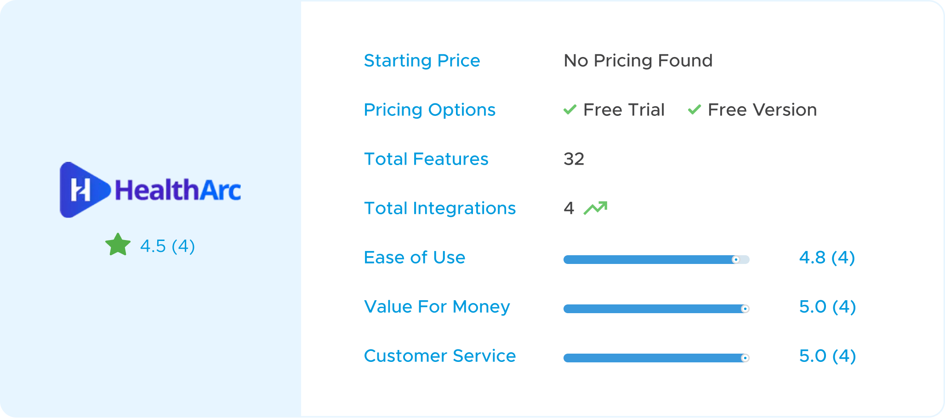The width and height of the screenshot is (945, 418).
Task: Open the Pricing Options label link
Action: point(430,110)
